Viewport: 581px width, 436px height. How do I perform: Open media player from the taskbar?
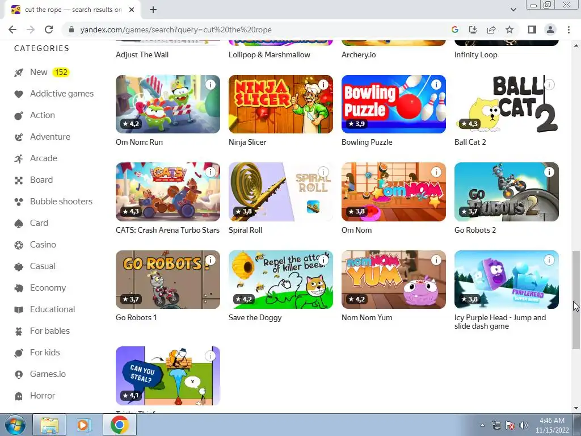[x=84, y=425]
